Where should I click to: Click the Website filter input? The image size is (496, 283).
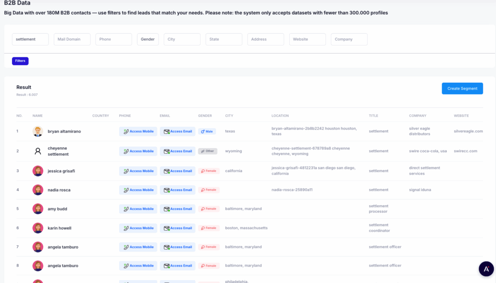307,39
